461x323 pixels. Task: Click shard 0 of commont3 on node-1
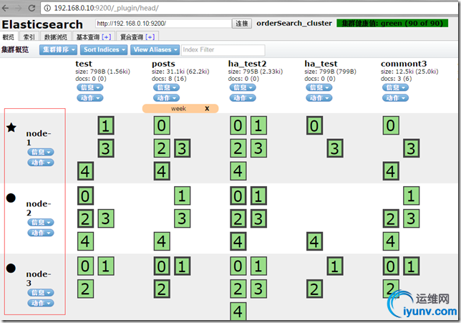[391, 125]
